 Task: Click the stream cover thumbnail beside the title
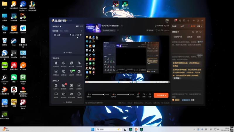point(93,28)
